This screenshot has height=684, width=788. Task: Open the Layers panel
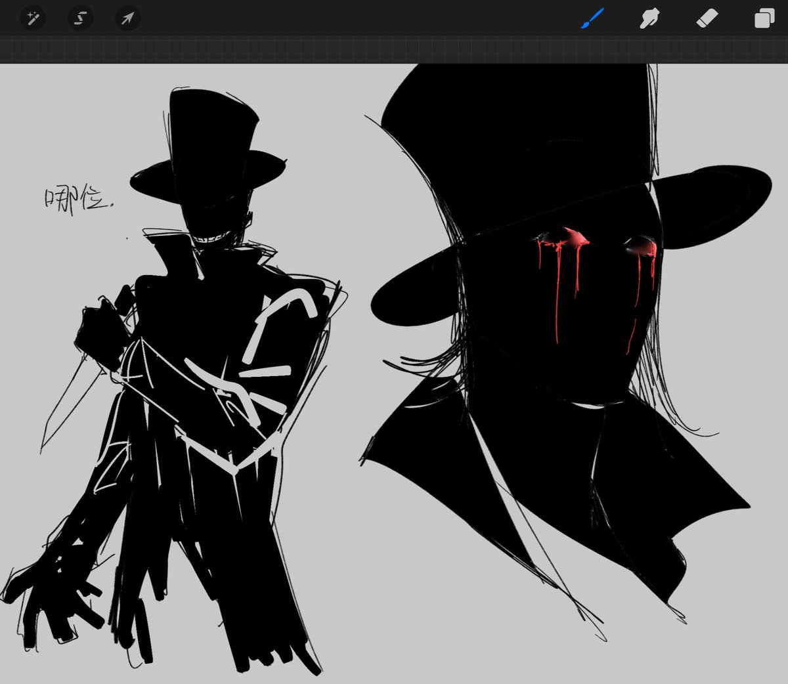click(764, 18)
